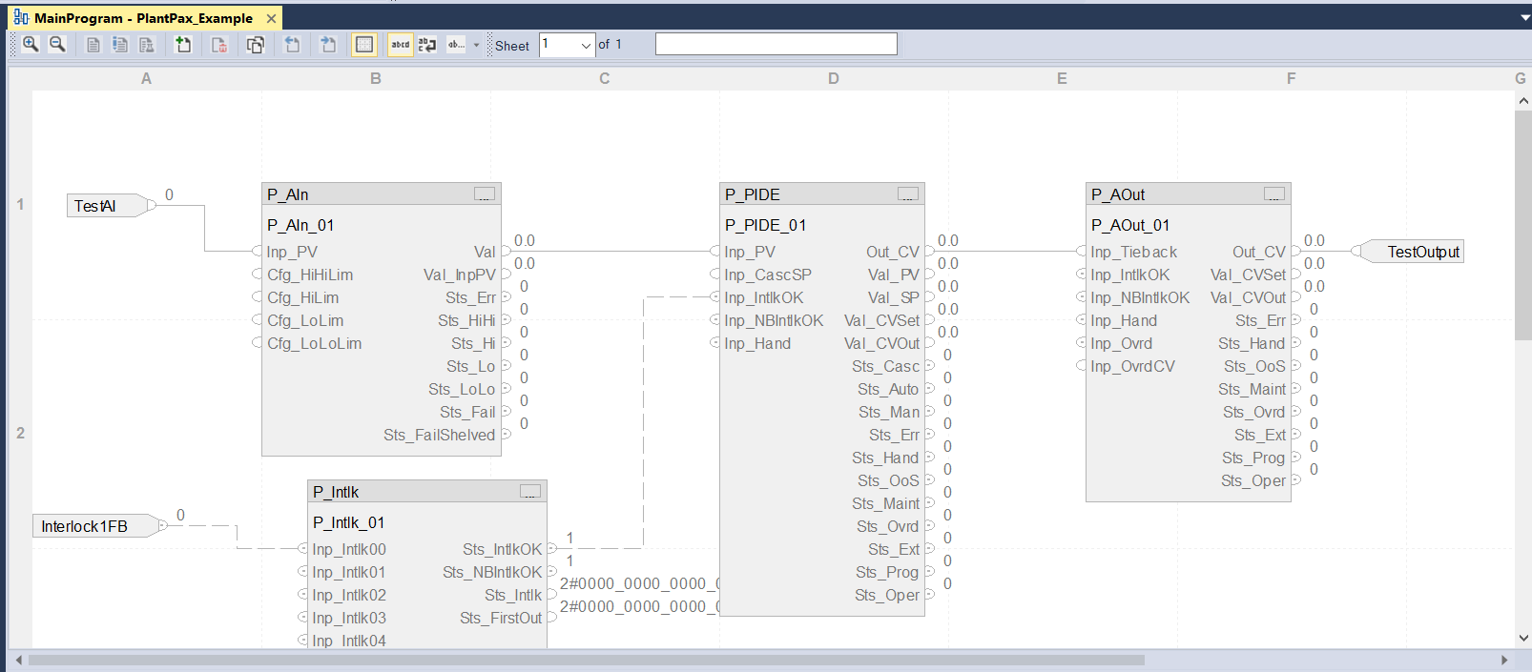1532x672 pixels.
Task: Toggle the 'abcd' tag display icon
Action: coord(401,44)
